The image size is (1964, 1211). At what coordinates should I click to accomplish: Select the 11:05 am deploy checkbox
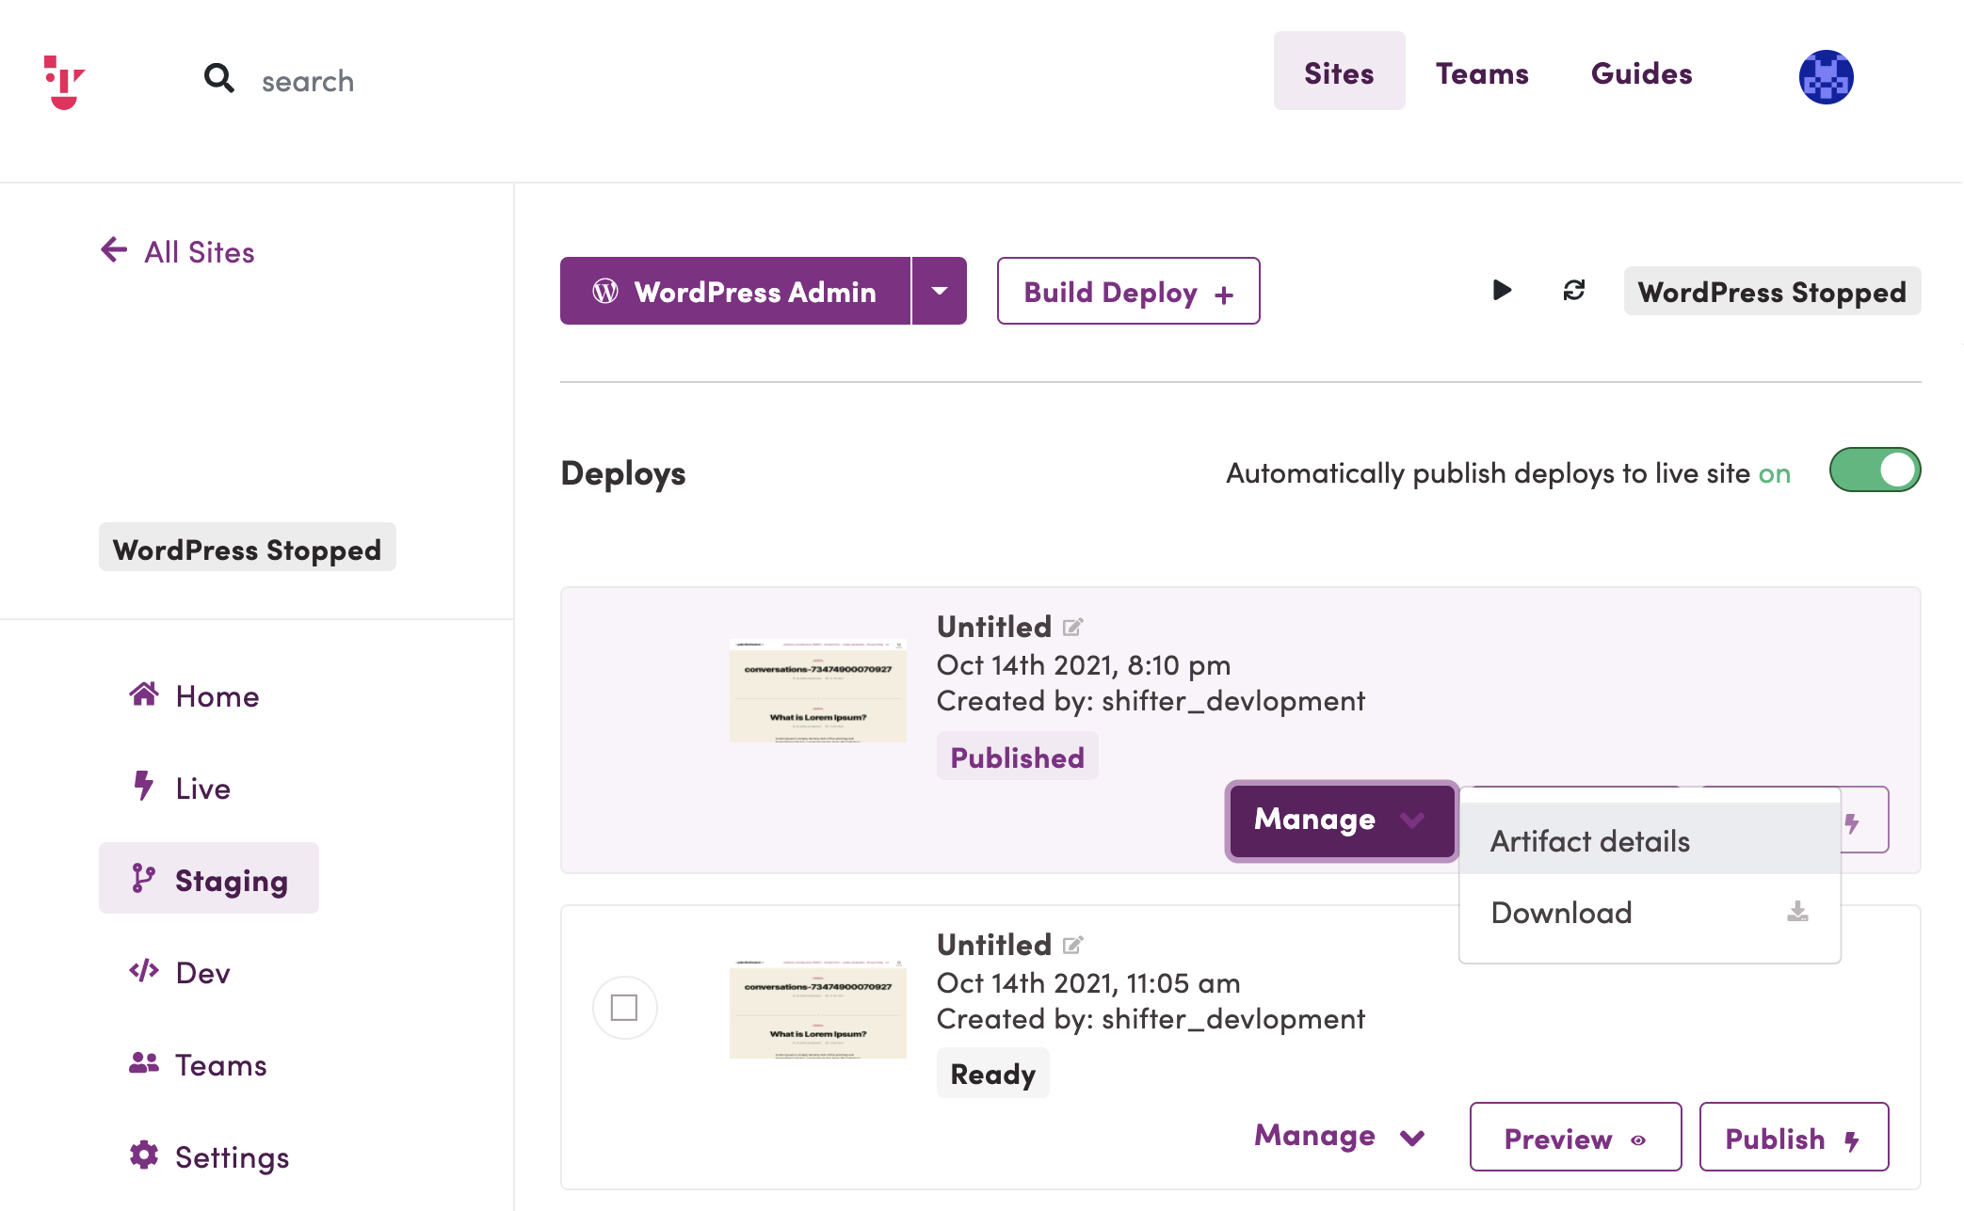624,1008
